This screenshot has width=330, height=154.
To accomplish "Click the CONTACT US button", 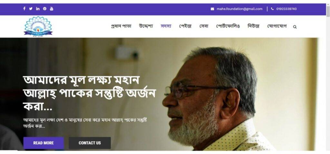I will [x=90, y=143].
